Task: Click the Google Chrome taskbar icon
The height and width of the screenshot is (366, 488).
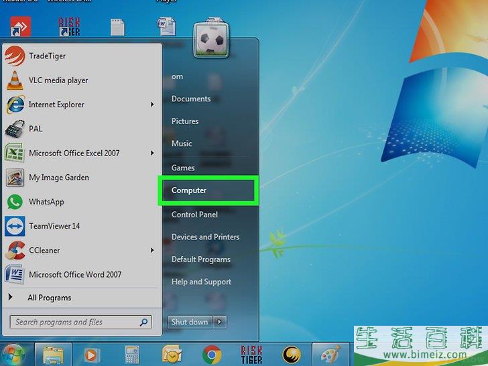Action: [212, 354]
